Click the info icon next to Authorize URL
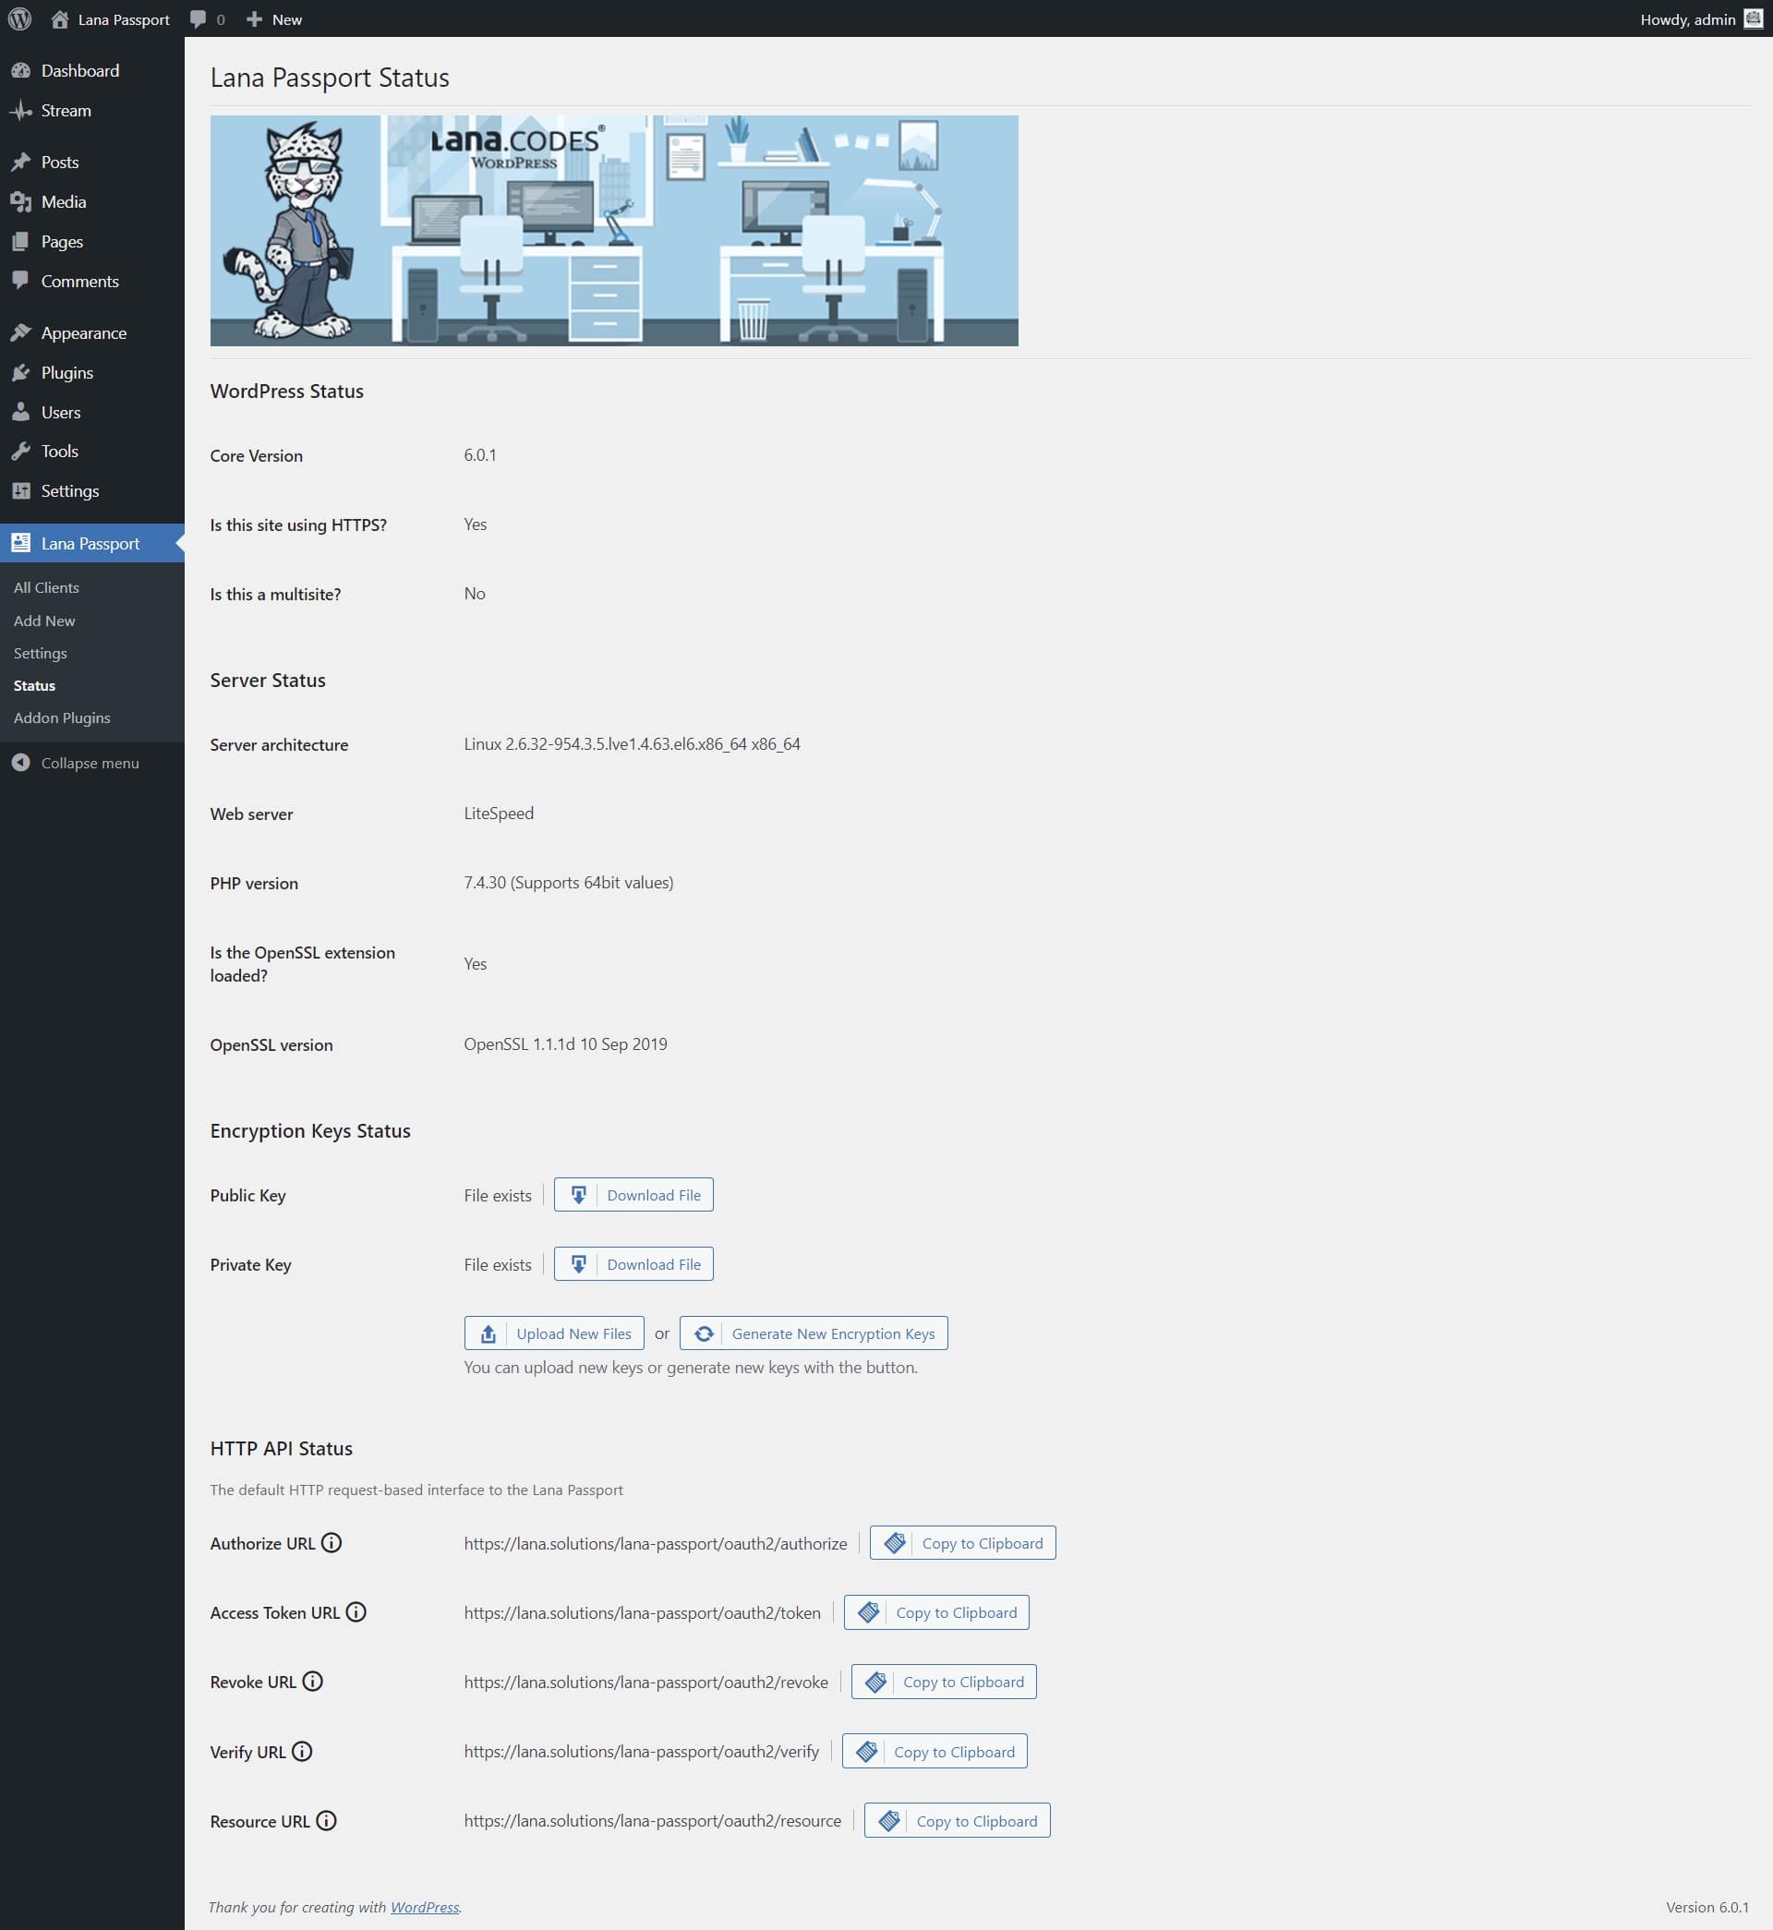1773x1930 pixels. click(x=331, y=1542)
